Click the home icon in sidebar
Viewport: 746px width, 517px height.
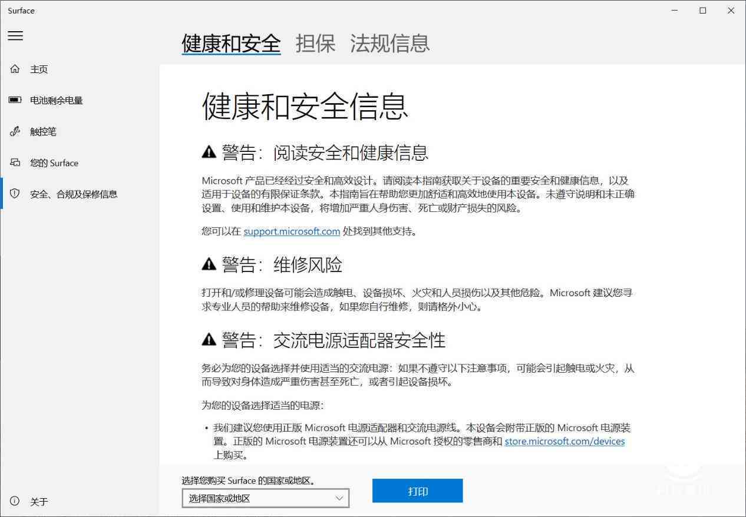(x=15, y=69)
